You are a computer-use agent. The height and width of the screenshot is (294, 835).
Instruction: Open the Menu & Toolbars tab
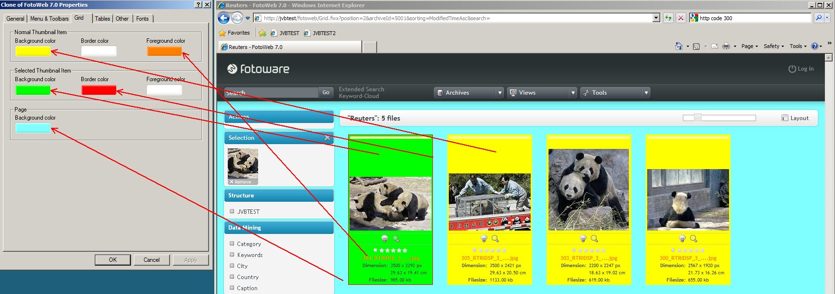click(x=49, y=19)
